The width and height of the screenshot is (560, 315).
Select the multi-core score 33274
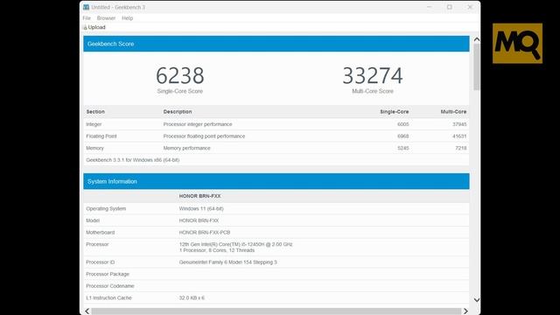click(x=373, y=76)
